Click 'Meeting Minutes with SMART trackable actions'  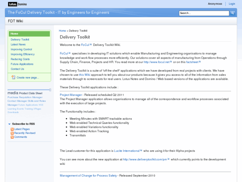click(x=101, y=119)
